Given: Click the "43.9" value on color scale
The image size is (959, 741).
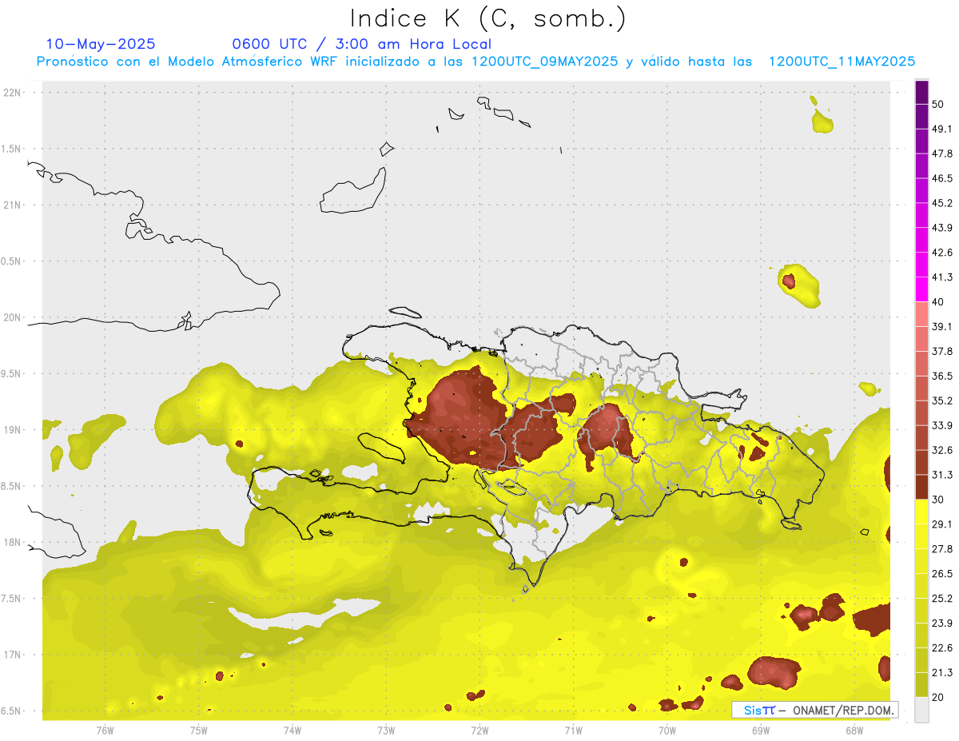Looking at the screenshot, I should coord(942,228).
